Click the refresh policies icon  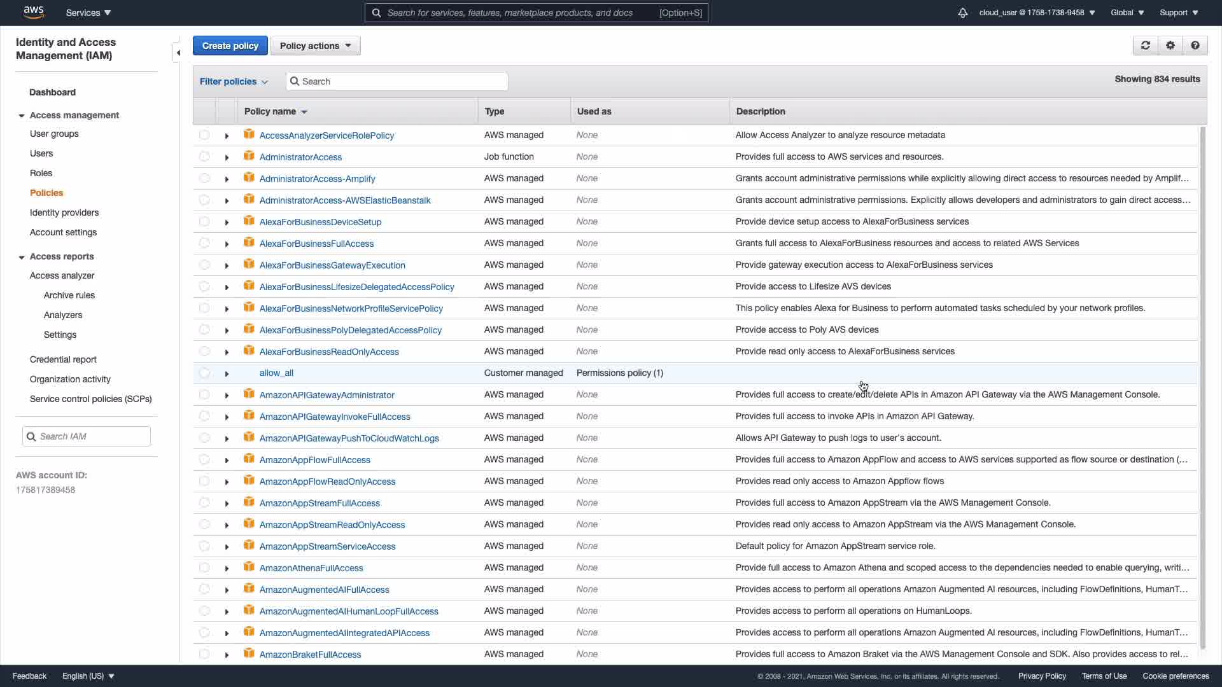point(1145,45)
